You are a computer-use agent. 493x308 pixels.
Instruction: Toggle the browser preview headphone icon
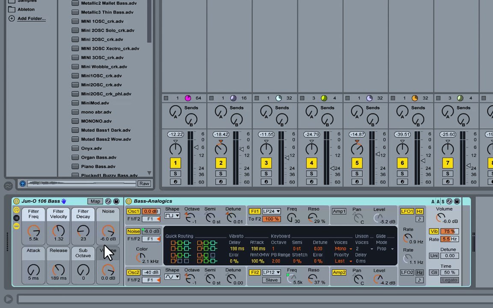(x=23, y=184)
